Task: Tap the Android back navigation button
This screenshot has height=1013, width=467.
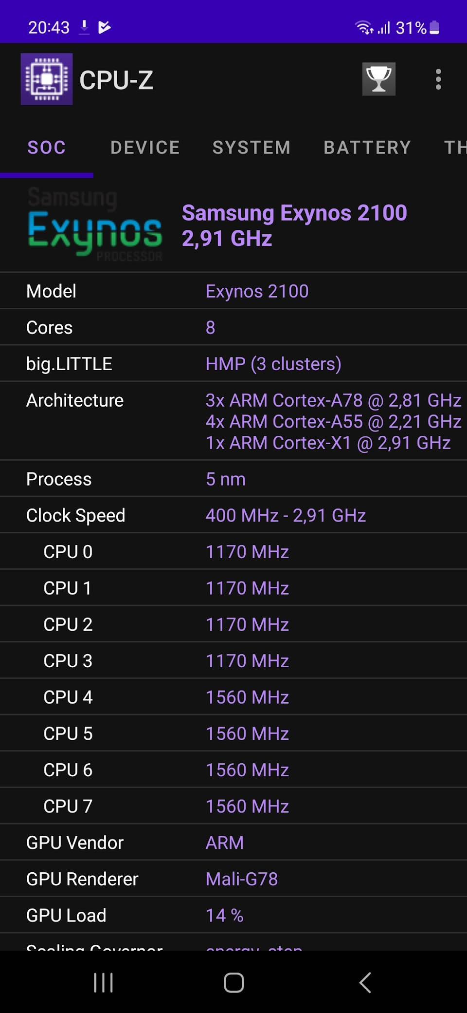Action: point(365,982)
